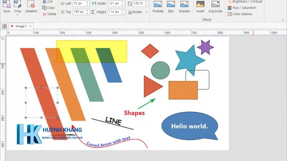287x161 pixels.
Task: Close the Image 1 tab
Action: click(30, 26)
